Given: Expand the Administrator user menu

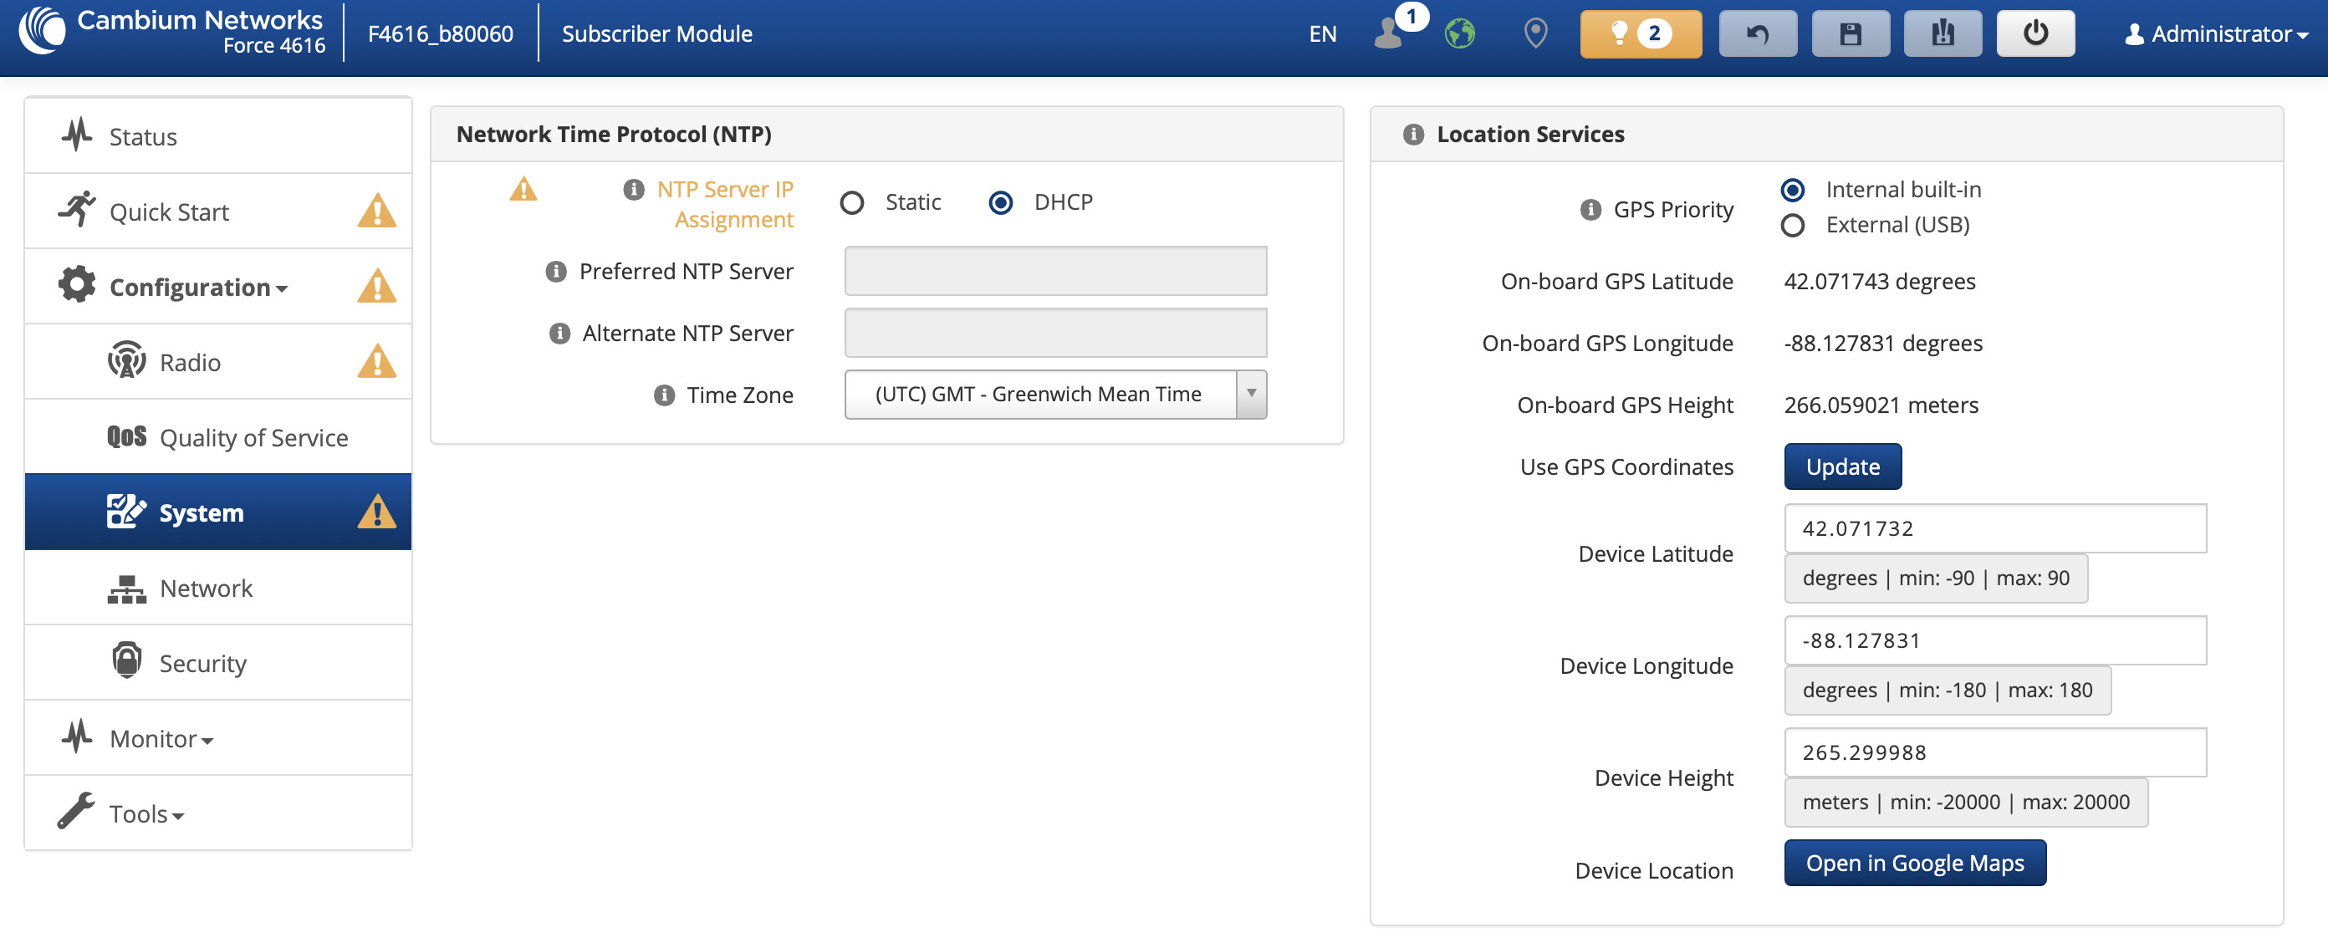Looking at the screenshot, I should [2216, 33].
